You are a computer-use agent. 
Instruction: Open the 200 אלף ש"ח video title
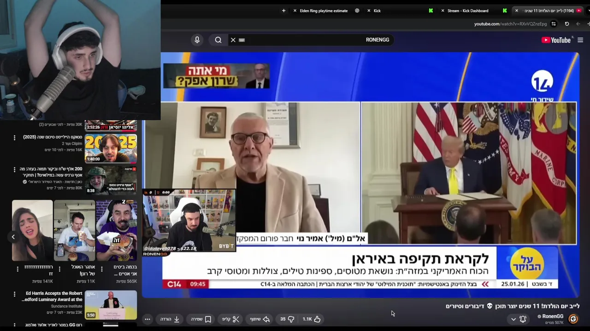pos(51,172)
